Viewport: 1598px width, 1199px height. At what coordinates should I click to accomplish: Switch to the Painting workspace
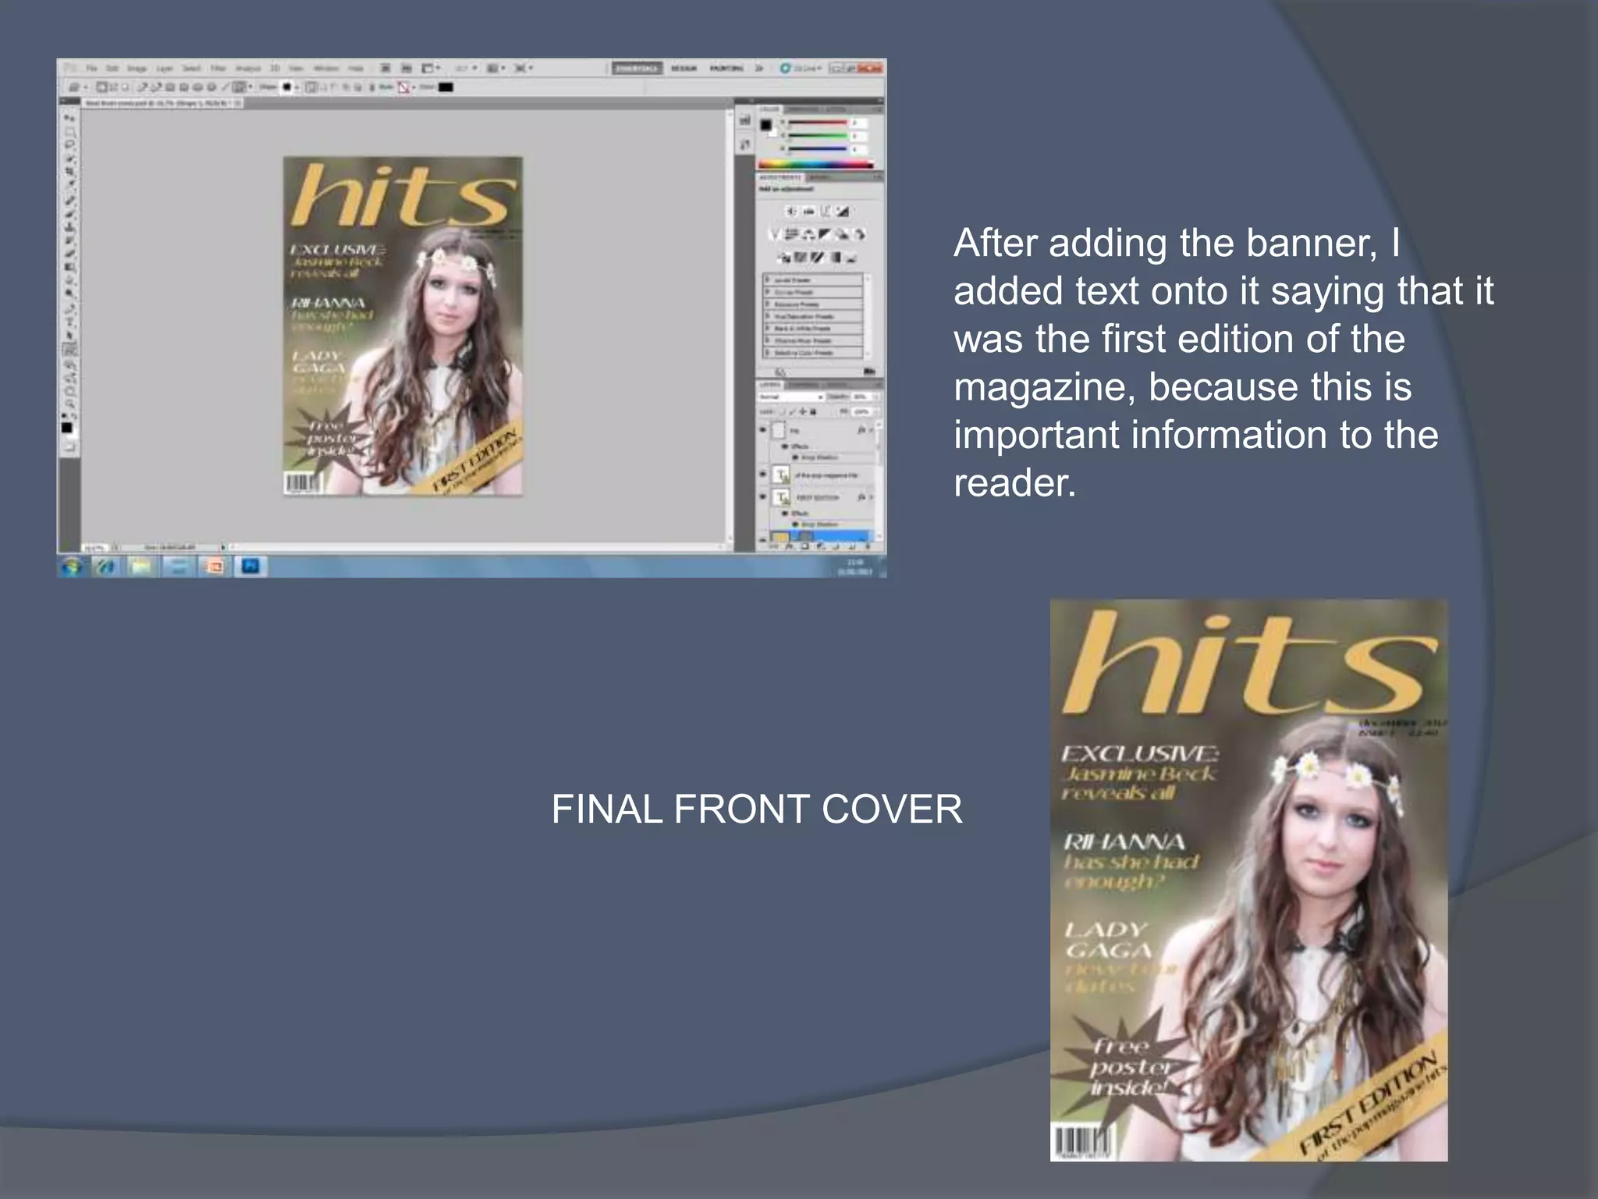pos(726,69)
